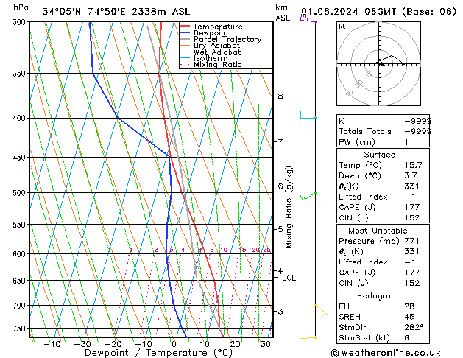
Task: Click the 'hPa' axis unit label
Action: (x=21, y=7)
